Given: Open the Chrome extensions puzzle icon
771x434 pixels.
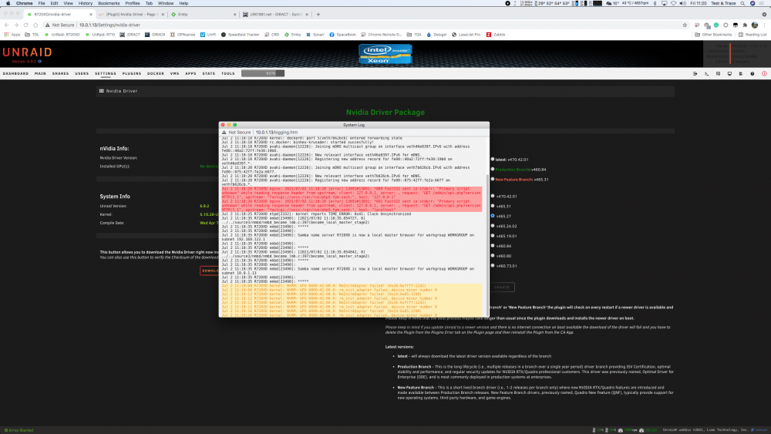Looking at the screenshot, I should pyautogui.click(x=745, y=25).
